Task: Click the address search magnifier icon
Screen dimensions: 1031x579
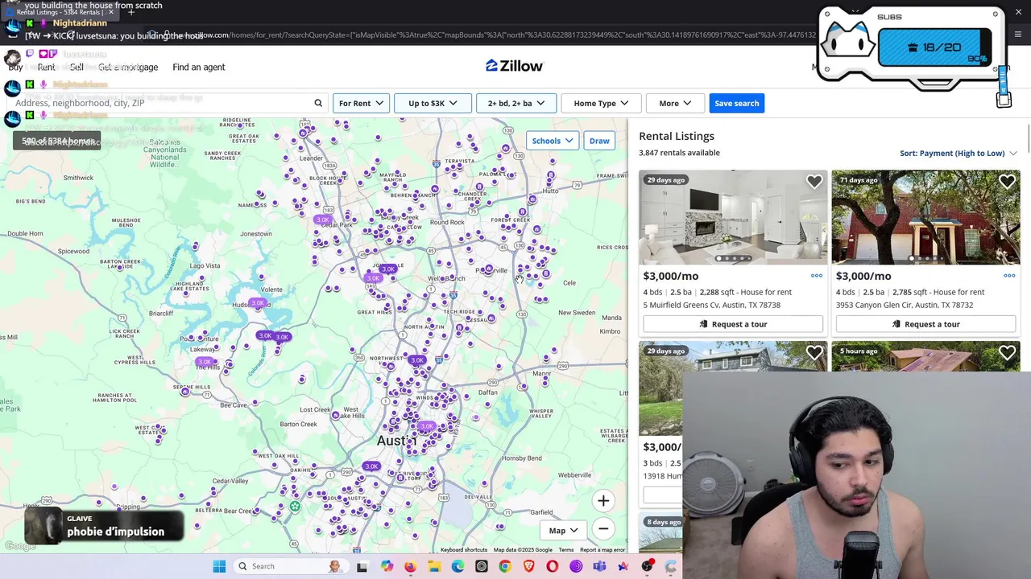Action: click(318, 103)
